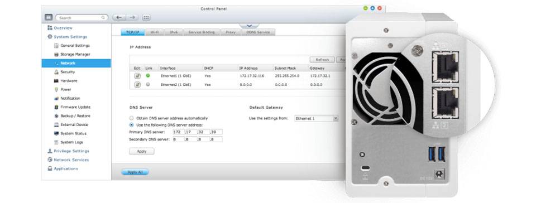This screenshot has width=536, height=203.
Task: Edit the Ethernet2 interface via pencil icon
Action: (x=137, y=85)
